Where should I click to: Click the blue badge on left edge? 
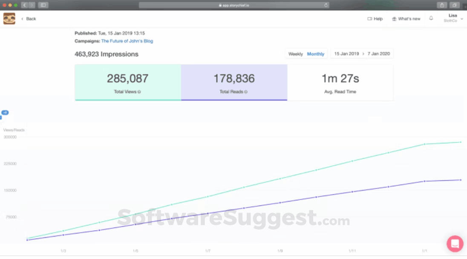coord(5,113)
